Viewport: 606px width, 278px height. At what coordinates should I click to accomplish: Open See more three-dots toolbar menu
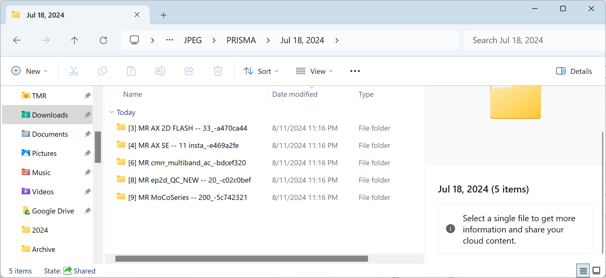tap(355, 71)
